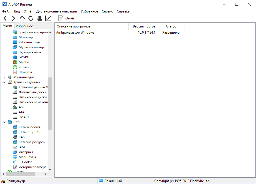Open the Логические диски page icon
The height and width of the screenshot is (184, 256).
point(15,92)
